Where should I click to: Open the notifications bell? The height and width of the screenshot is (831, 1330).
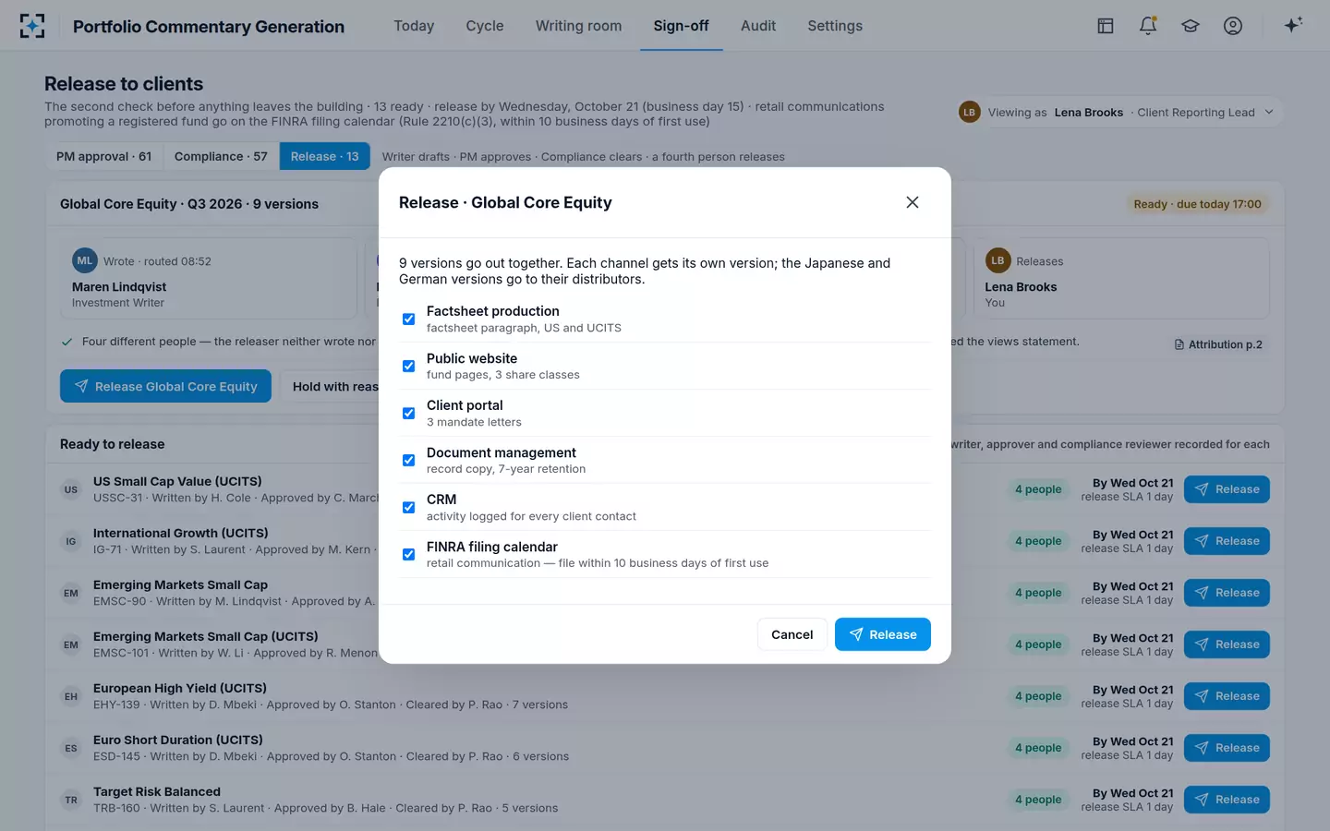pos(1148,26)
